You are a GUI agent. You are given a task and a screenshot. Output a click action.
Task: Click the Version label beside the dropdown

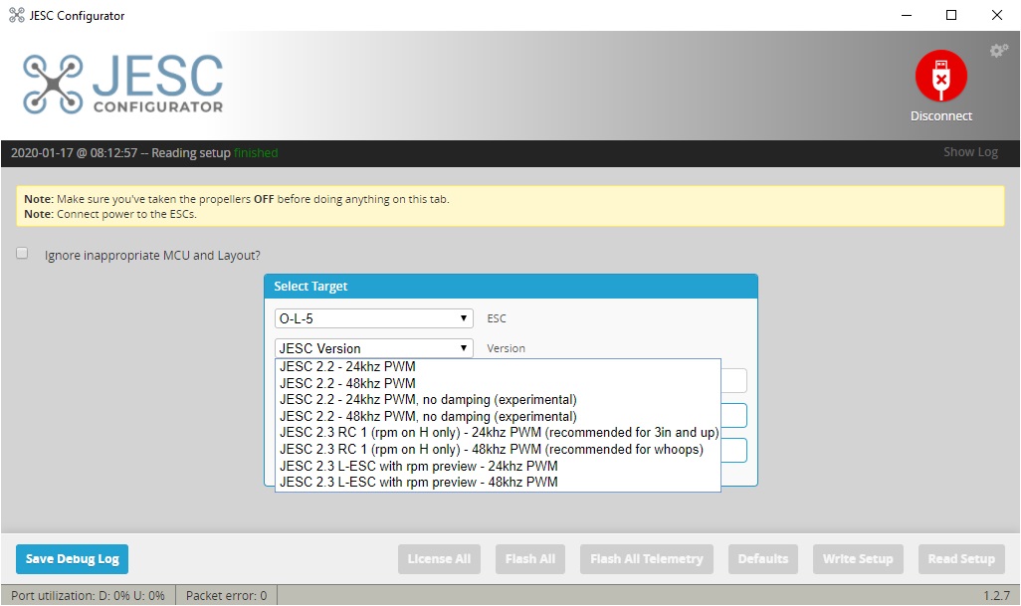pos(506,348)
